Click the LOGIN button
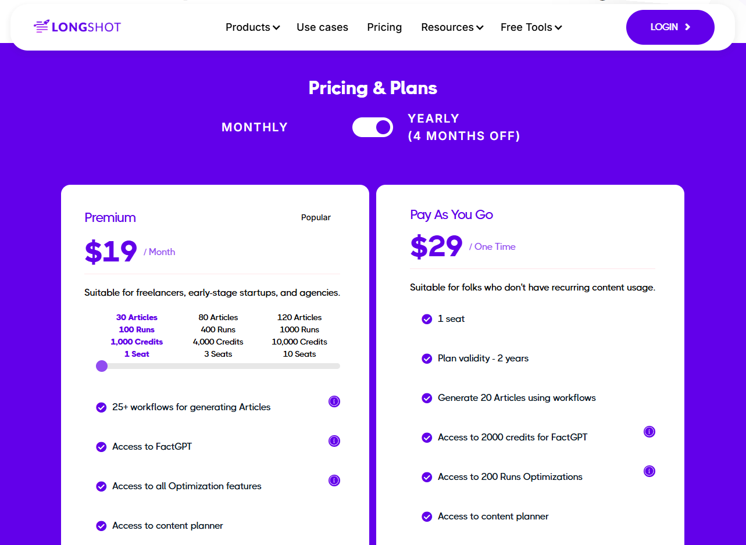The height and width of the screenshot is (545, 746). click(670, 27)
